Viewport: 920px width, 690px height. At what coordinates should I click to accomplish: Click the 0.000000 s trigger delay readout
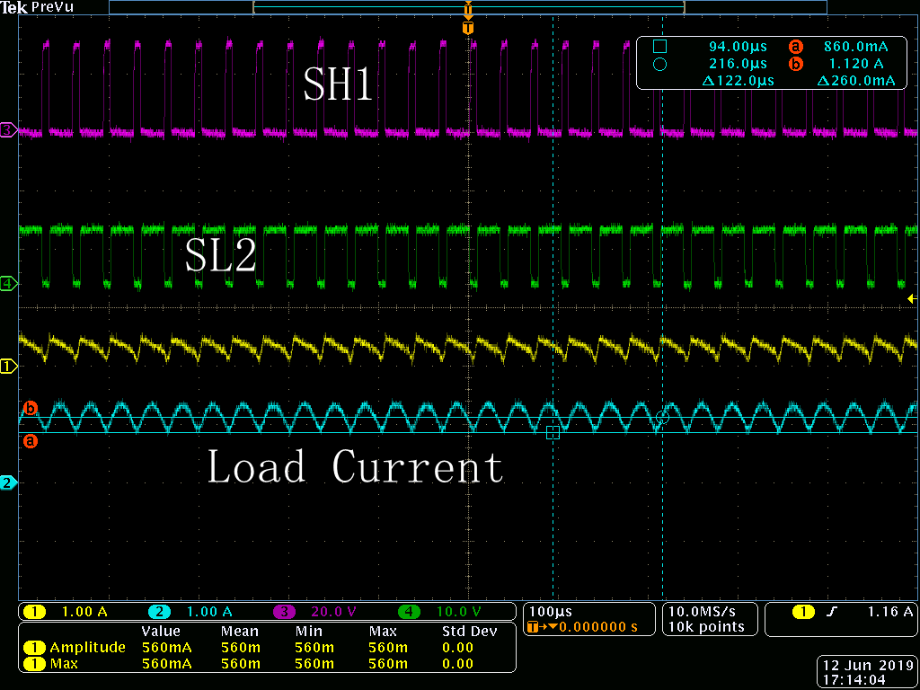(x=597, y=626)
